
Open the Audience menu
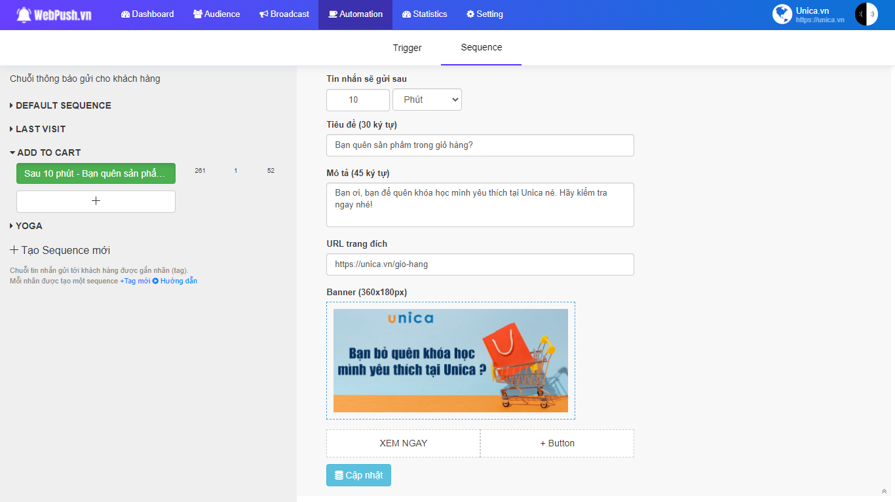coord(216,14)
